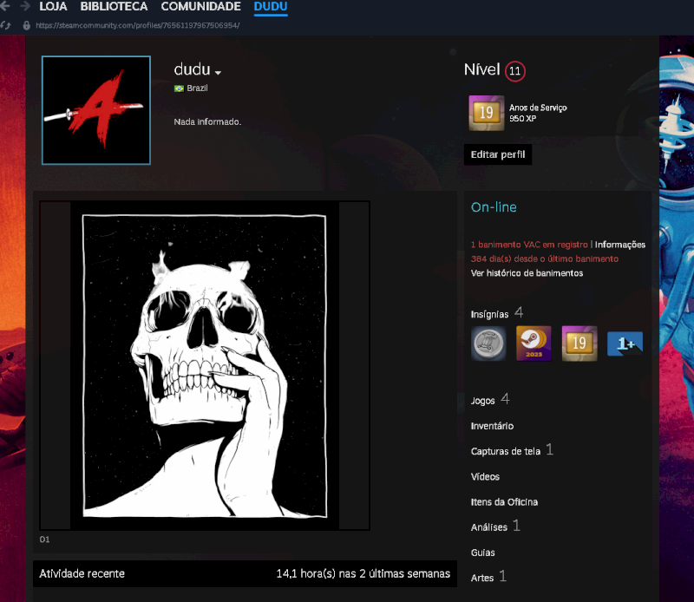Click the Nada informado summary text
The width and height of the screenshot is (694, 602).
point(207,121)
